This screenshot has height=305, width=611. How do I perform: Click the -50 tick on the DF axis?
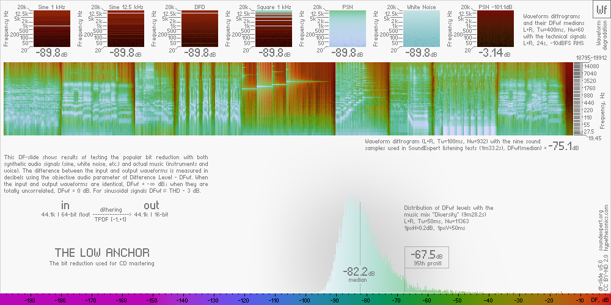click(x=458, y=301)
